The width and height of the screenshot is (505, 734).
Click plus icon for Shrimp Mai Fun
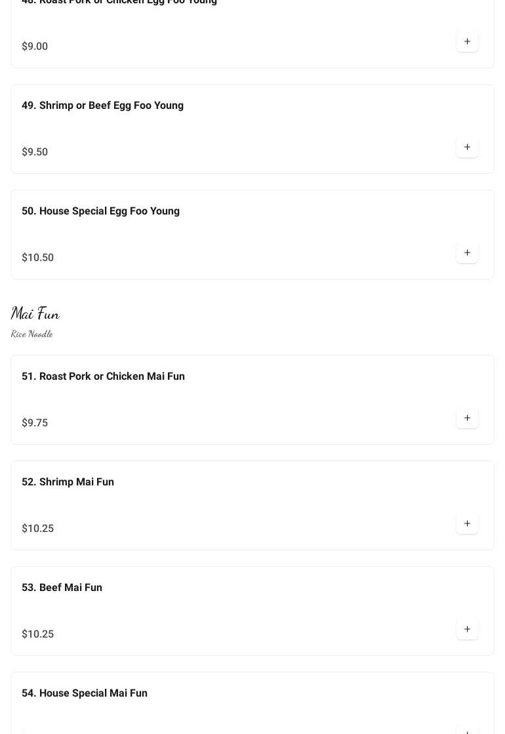click(x=467, y=524)
